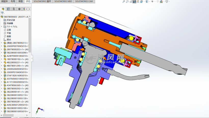Select the 原点 origin item
The height and width of the screenshot is (118, 209).
point(9,39)
